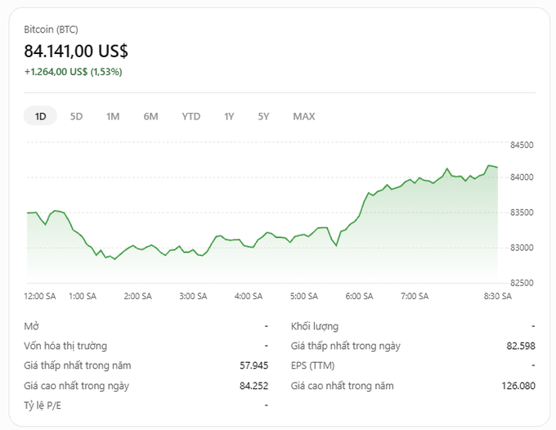This screenshot has height=430, width=556.
Task: Click the Vốn hóa thị trường label
Action: pos(65,346)
